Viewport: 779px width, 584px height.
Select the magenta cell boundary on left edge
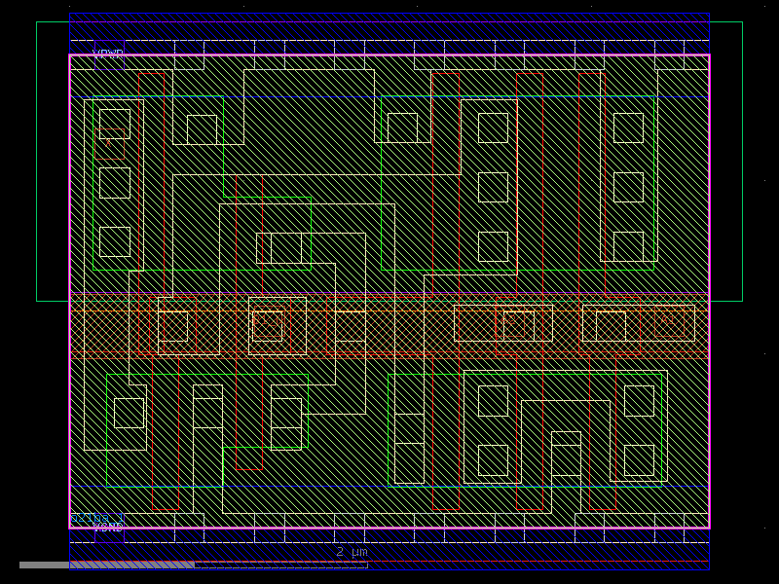71,292
